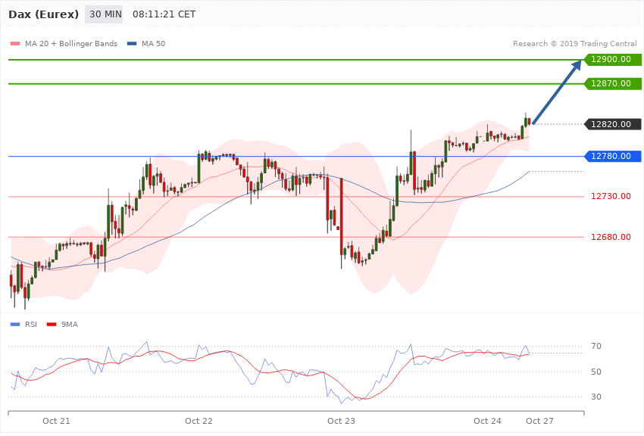Click the RSI 70 axis value

pyautogui.click(x=596, y=346)
